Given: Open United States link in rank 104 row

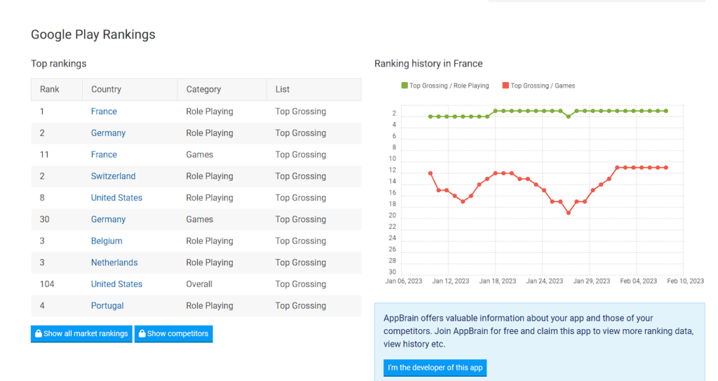Looking at the screenshot, I should (116, 284).
